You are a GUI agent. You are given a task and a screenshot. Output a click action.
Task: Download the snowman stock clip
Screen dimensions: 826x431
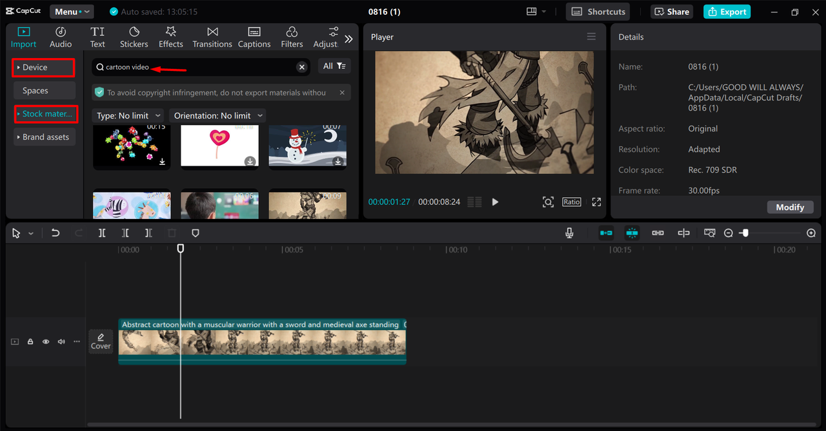337,162
